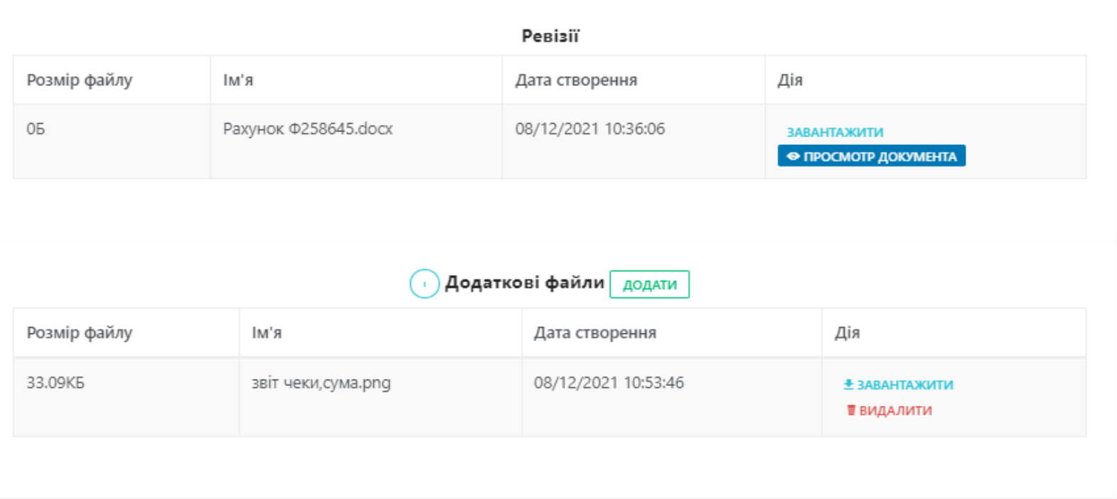Click Дія header in Додаткові файли table
Viewport: 1117px width, 499px height.
[x=847, y=333]
